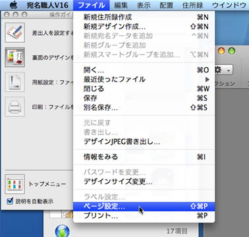Image resolution: width=249 pixels, height=237 pixels.
Task: Open the 編集 menu in the menu bar
Action: click(x=121, y=5)
